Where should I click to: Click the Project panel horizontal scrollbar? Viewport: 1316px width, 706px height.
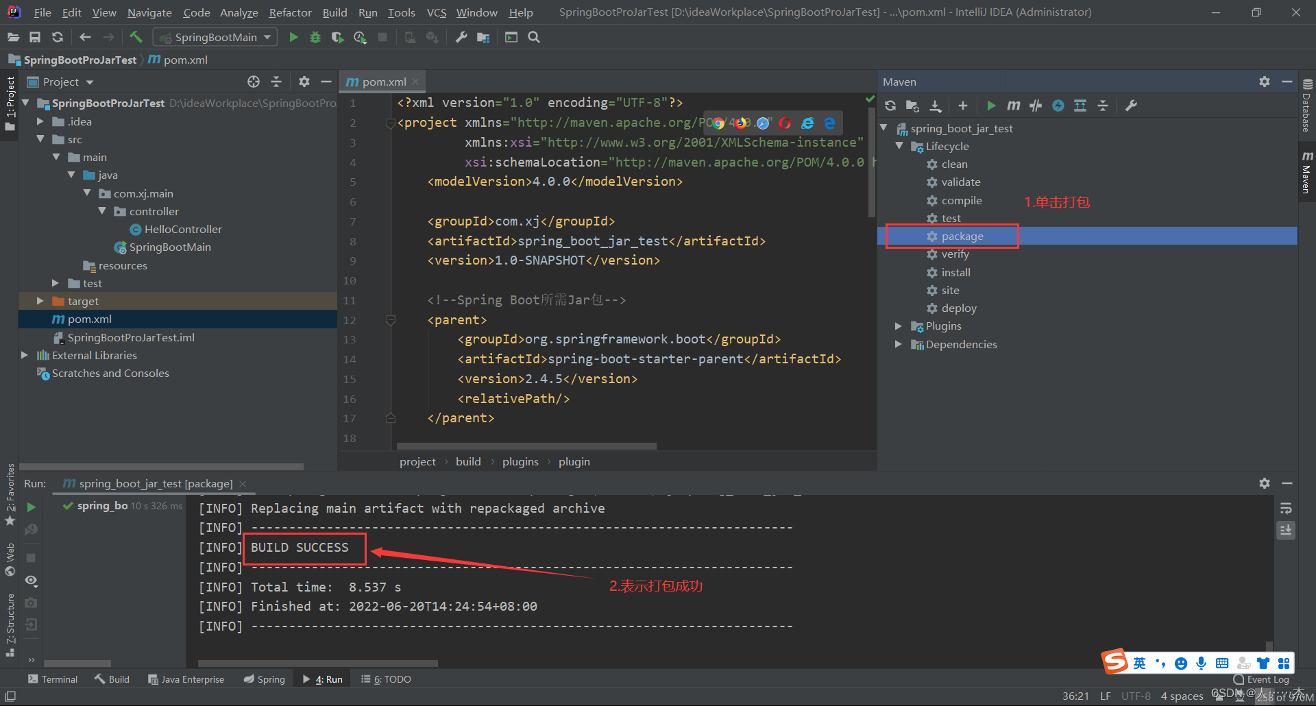pos(162,467)
